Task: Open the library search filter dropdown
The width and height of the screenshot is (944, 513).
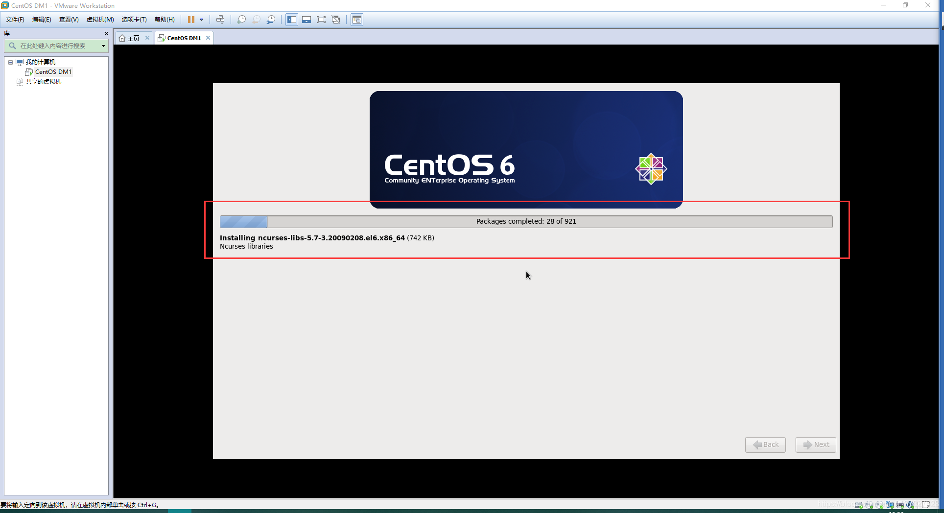Action: tap(104, 46)
